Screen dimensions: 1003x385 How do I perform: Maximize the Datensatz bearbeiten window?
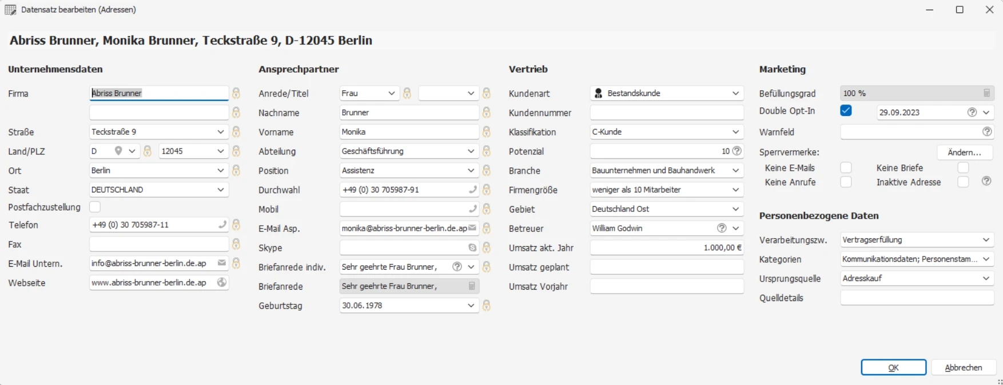pos(960,10)
